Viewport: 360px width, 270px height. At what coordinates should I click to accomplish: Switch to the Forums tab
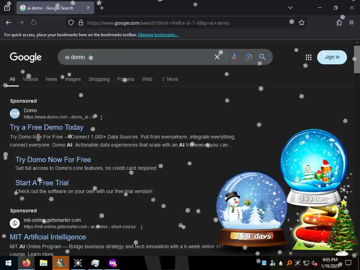point(126,79)
